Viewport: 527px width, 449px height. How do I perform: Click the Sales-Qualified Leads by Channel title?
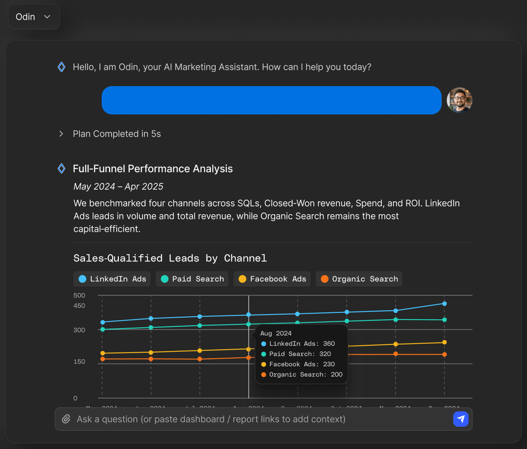pyautogui.click(x=170, y=258)
